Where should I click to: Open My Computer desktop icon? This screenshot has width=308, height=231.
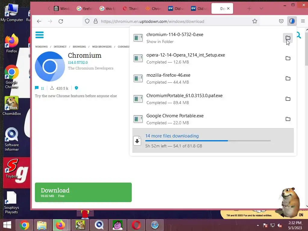click(x=12, y=12)
